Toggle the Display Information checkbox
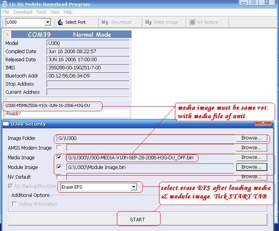 click(14, 204)
